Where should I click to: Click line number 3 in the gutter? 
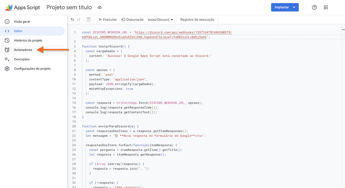75,46
